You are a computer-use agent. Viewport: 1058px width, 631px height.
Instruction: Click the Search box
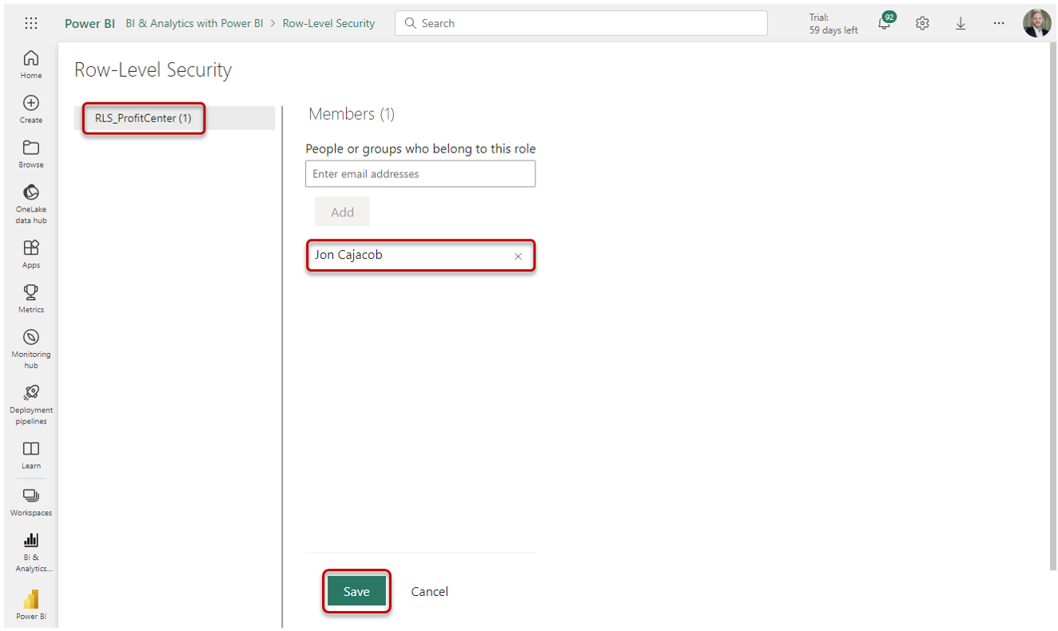[581, 23]
